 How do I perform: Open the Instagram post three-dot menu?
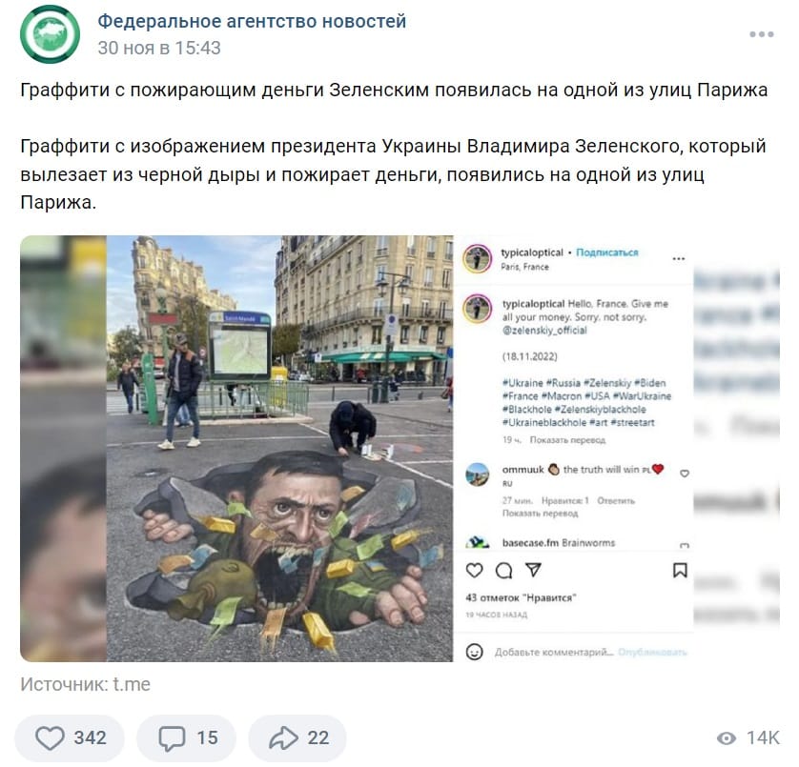tap(678, 259)
